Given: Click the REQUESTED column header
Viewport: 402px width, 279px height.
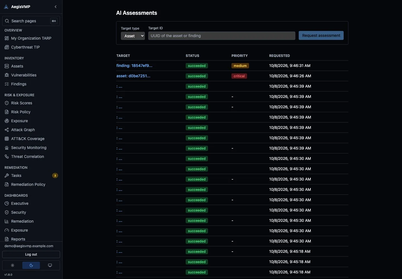Looking at the screenshot, I should (x=279, y=56).
